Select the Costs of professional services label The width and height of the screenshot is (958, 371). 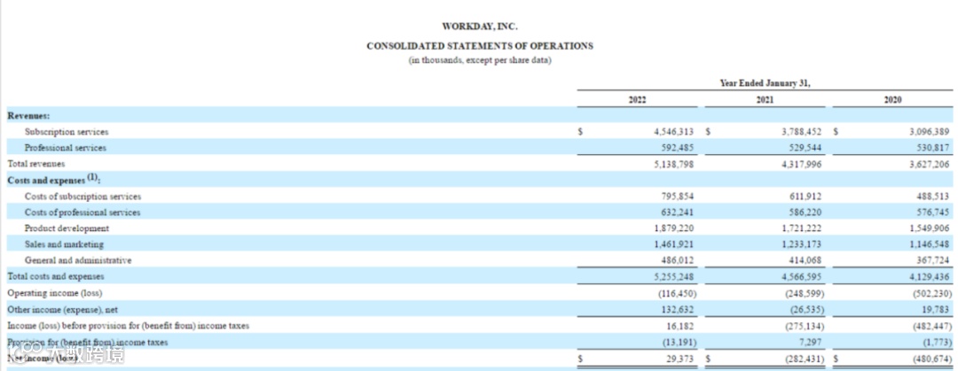(x=82, y=213)
